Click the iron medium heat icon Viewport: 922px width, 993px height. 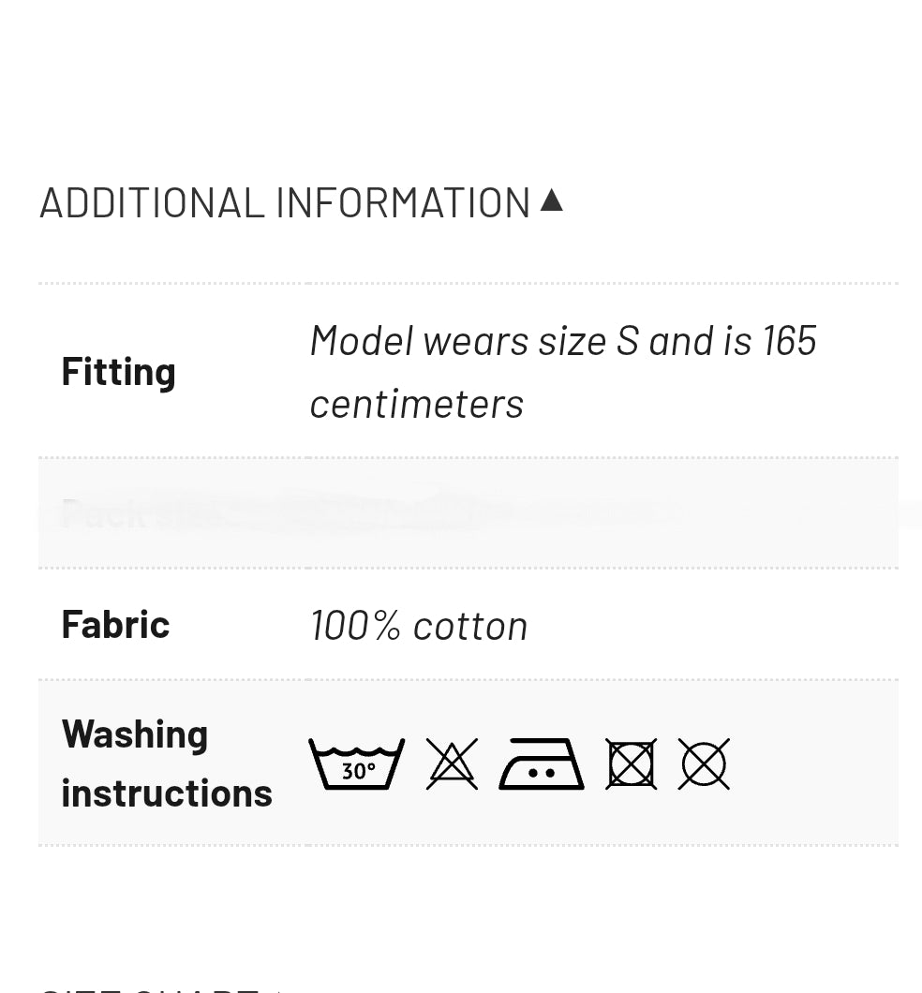pyautogui.click(x=542, y=763)
